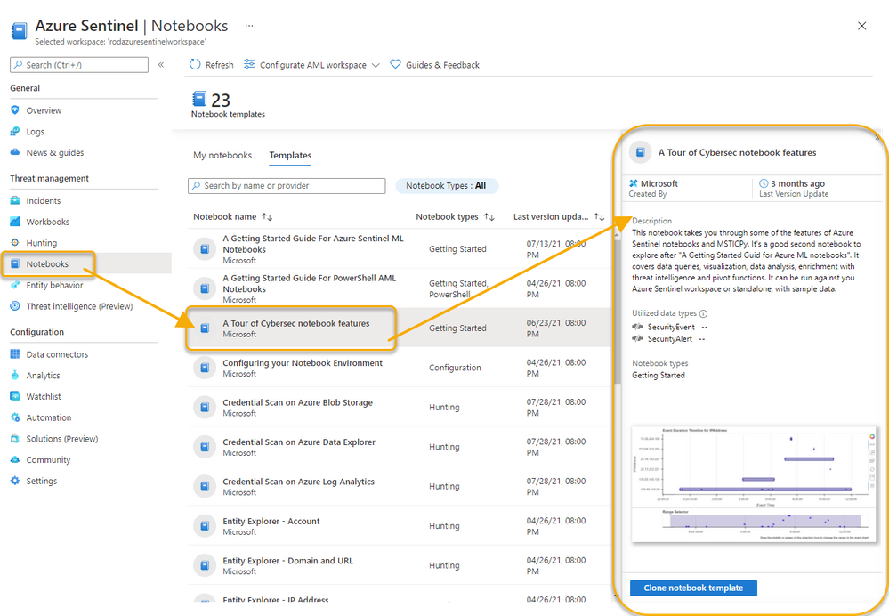Open the Notebook Types: All filter
The height and width of the screenshot is (616, 889).
447,185
